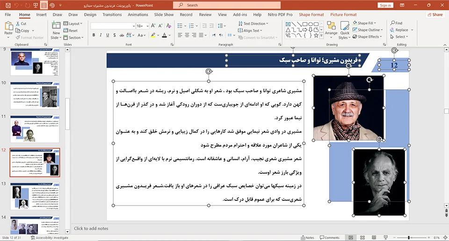The width and height of the screenshot is (449, 241).
Task: Click the bullets list icon
Action: pyautogui.click(x=180, y=26)
